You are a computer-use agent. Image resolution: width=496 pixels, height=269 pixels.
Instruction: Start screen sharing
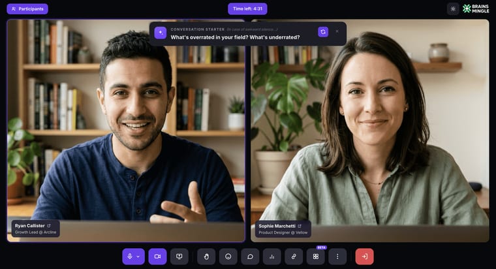(179, 257)
